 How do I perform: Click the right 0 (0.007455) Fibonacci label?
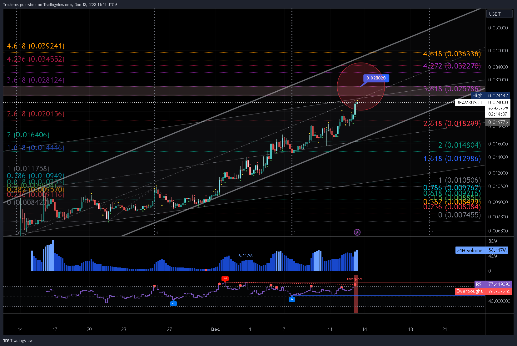[460, 215]
